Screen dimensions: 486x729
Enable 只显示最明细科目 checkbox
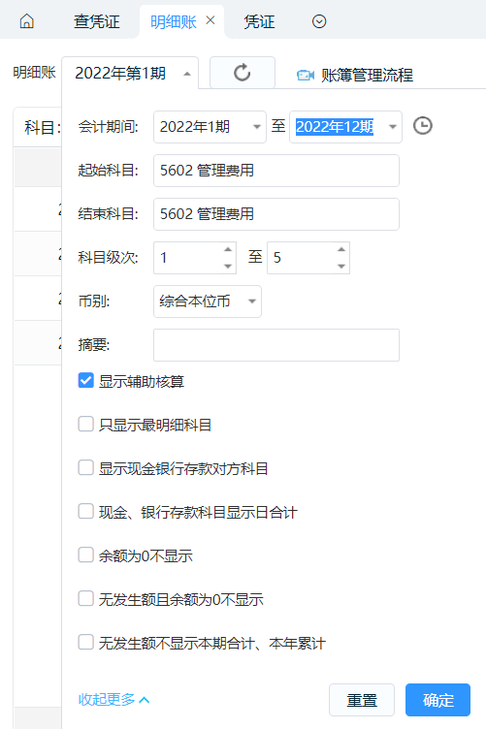click(86, 425)
